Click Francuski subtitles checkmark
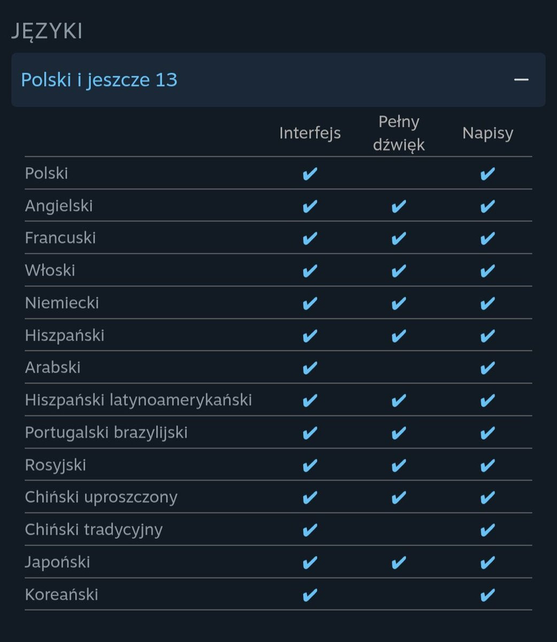 coord(488,238)
